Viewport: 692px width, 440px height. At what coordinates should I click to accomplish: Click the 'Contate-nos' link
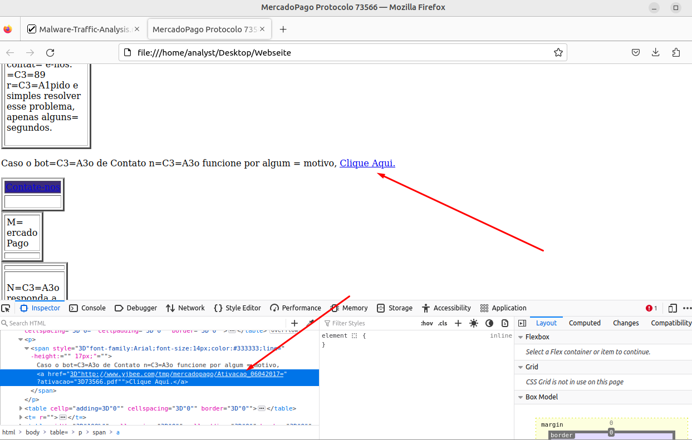coord(33,187)
